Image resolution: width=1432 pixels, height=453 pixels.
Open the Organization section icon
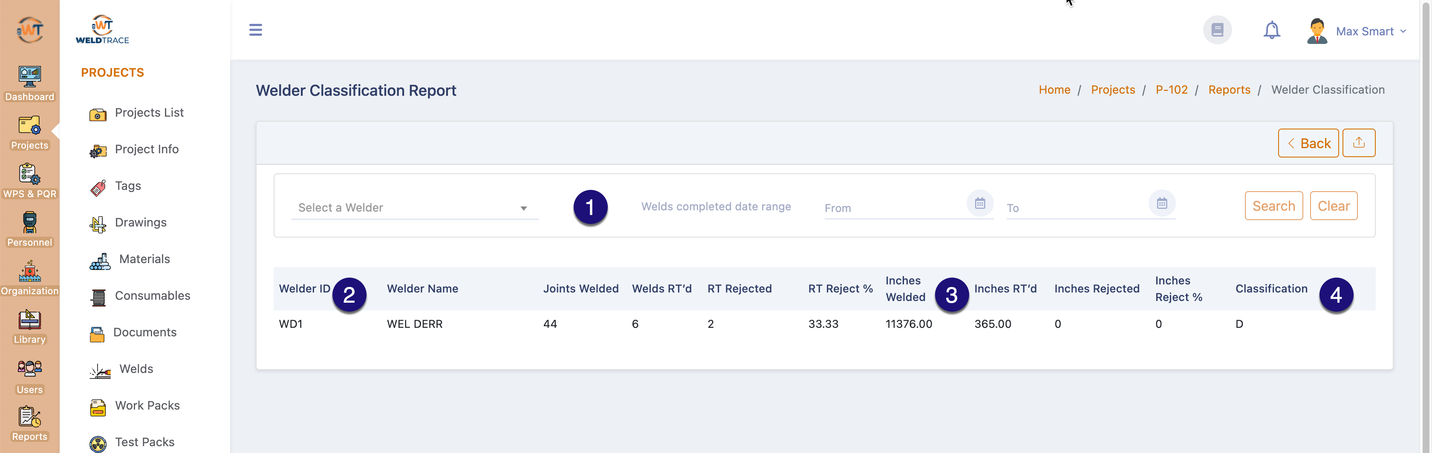[29, 271]
